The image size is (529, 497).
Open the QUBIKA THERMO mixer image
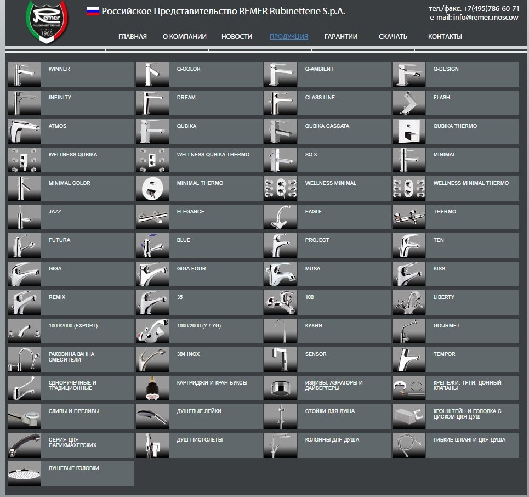409,131
